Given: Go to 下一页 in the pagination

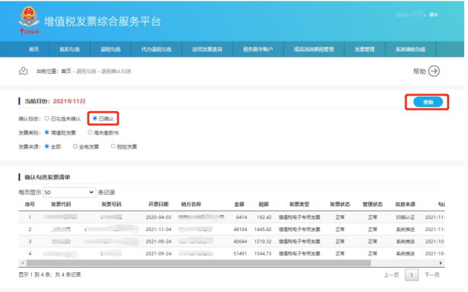Looking at the screenshot, I should click(431, 275).
